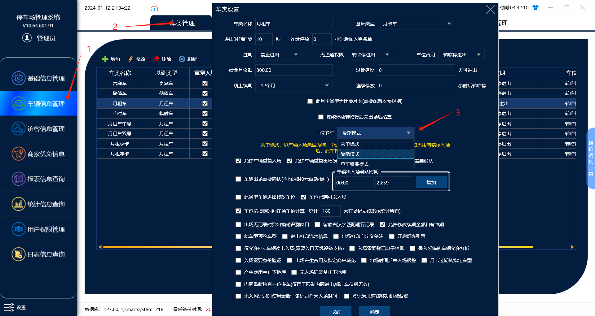Switch to the 车类管理 tab
Image resolution: width=595 pixels, height=316 pixels.
point(182,23)
